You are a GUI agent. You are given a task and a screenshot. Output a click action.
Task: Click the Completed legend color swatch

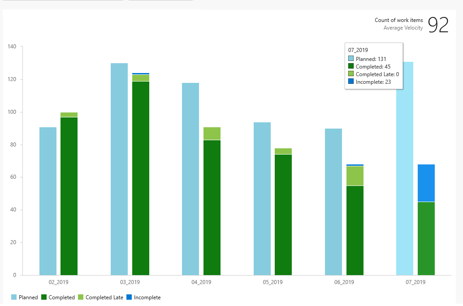click(x=44, y=297)
